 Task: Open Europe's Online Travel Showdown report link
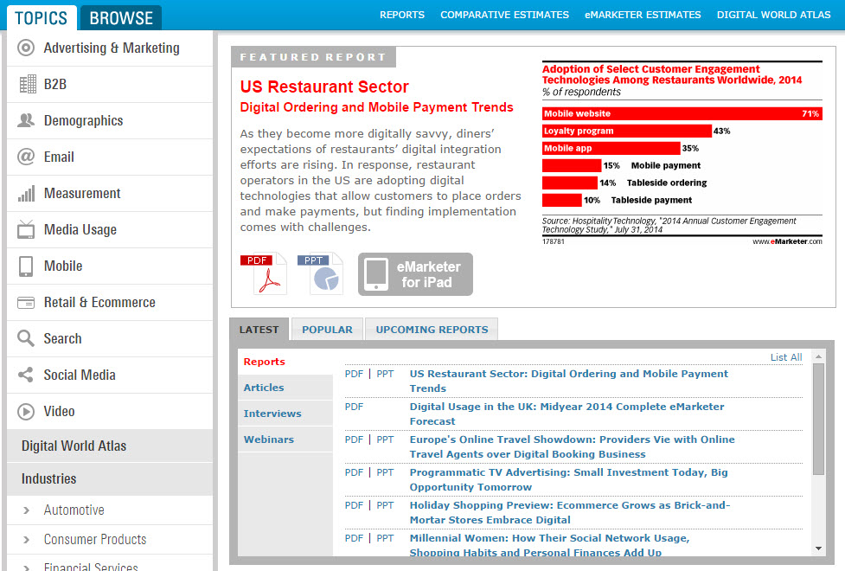pos(572,446)
